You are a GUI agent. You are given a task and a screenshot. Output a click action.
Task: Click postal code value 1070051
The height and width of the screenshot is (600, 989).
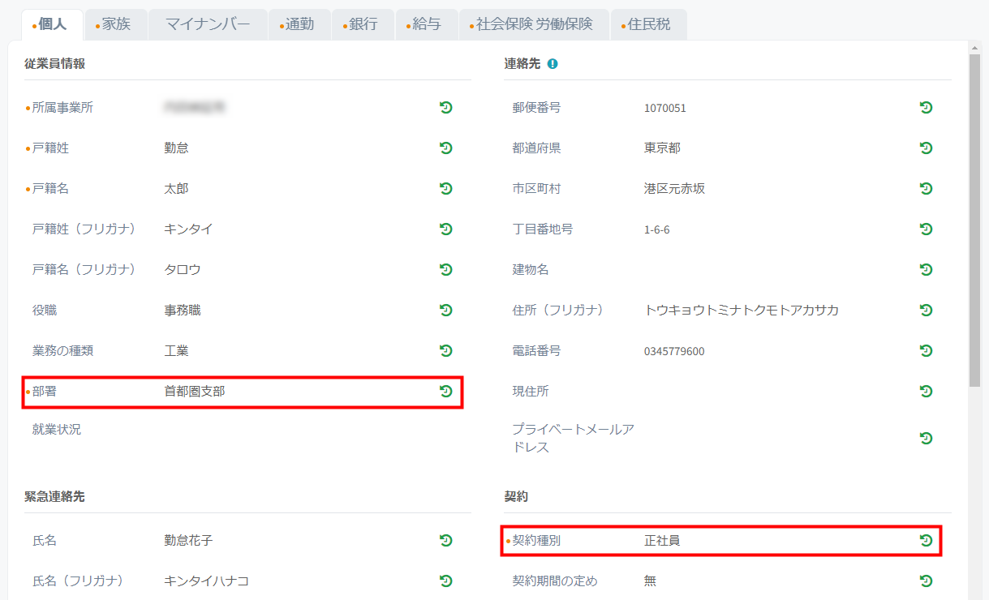coord(665,108)
